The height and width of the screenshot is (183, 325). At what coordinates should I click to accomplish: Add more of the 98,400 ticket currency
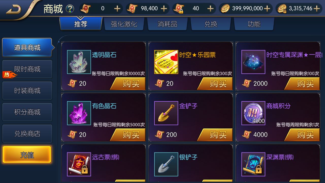click(164, 9)
